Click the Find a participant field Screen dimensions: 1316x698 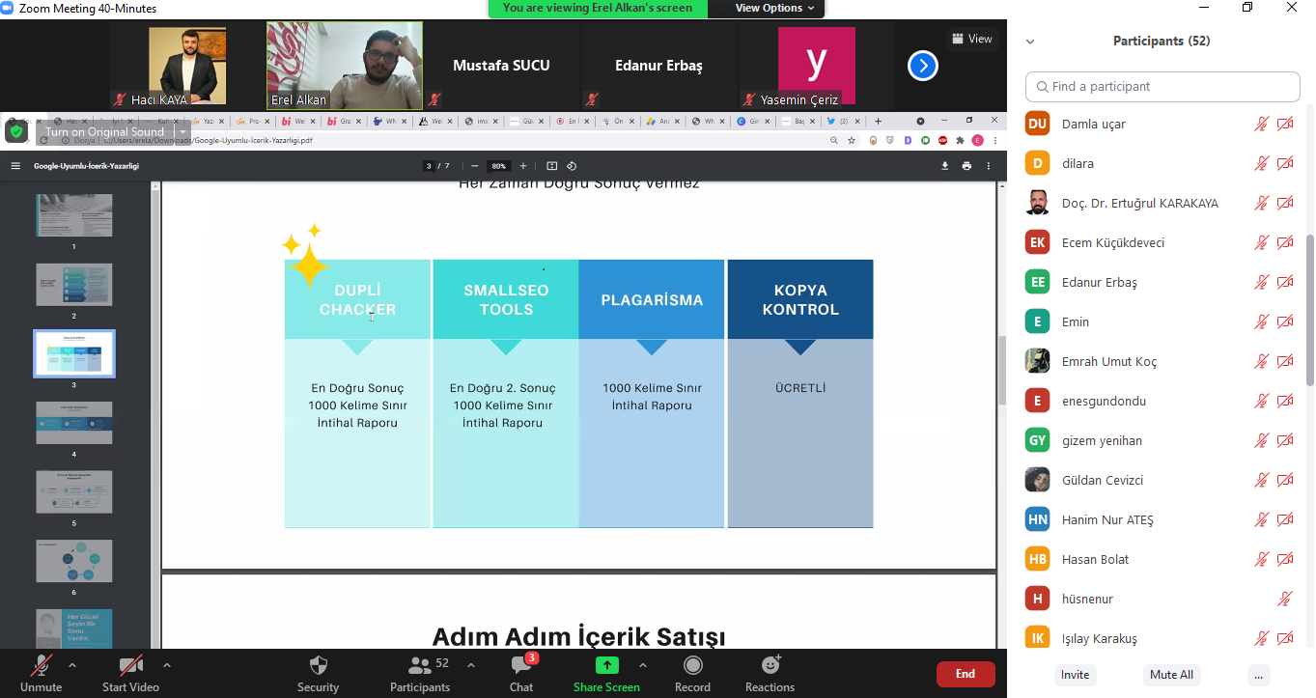(1162, 87)
